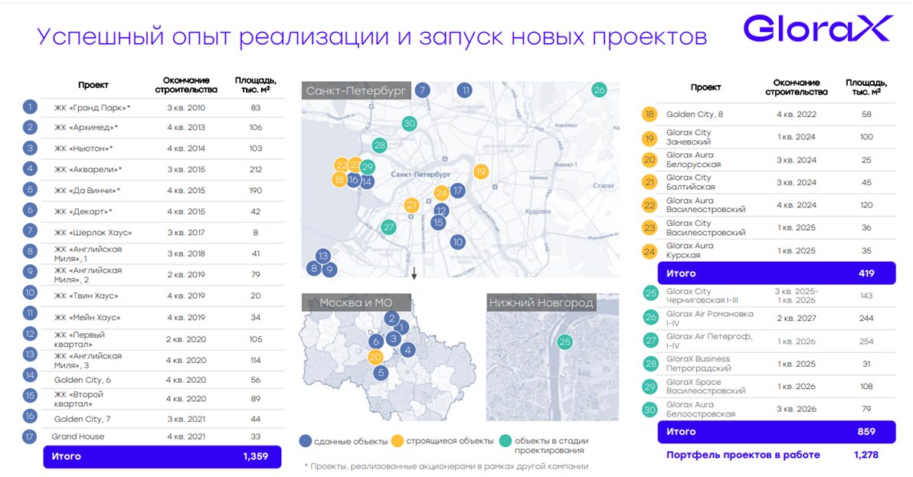
Task: Click marker 11 on the Saint Petersburg map
Action: (x=465, y=90)
